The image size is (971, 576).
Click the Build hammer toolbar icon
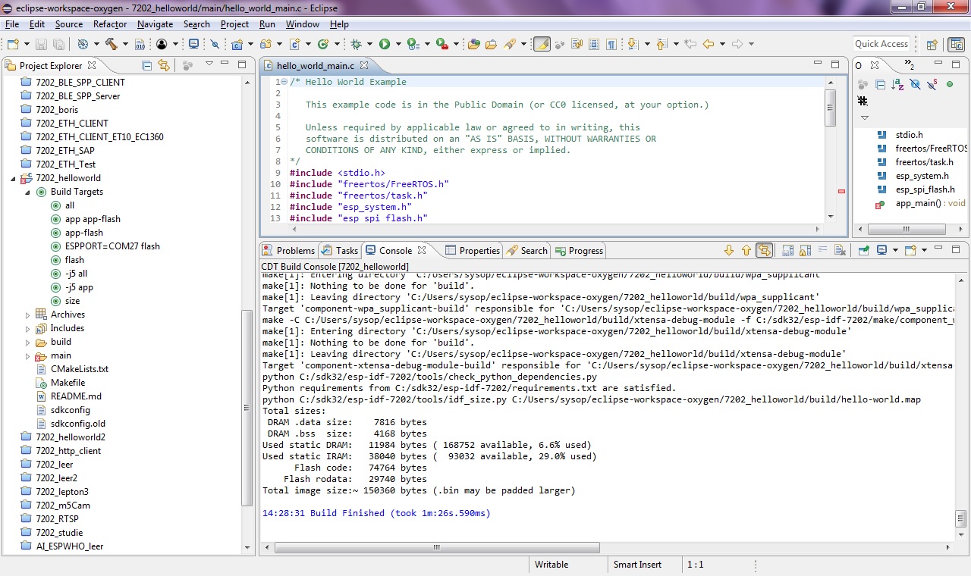[111, 44]
